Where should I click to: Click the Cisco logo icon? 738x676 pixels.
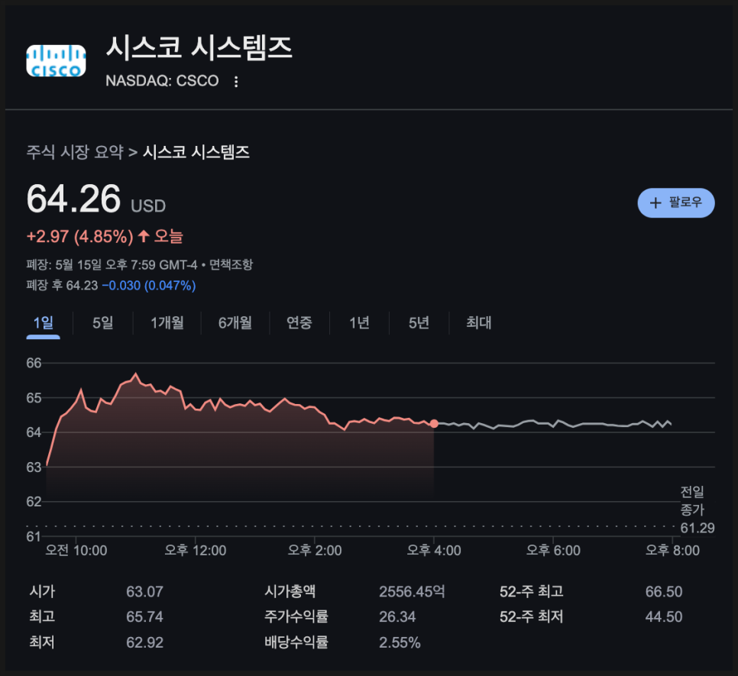(x=56, y=60)
